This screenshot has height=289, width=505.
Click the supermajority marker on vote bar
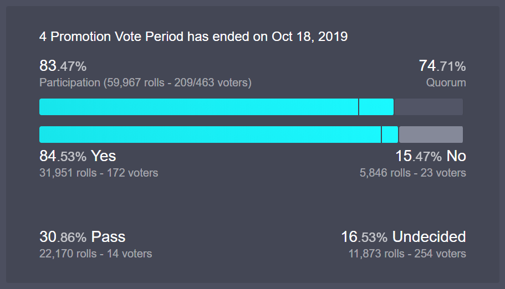(x=381, y=135)
